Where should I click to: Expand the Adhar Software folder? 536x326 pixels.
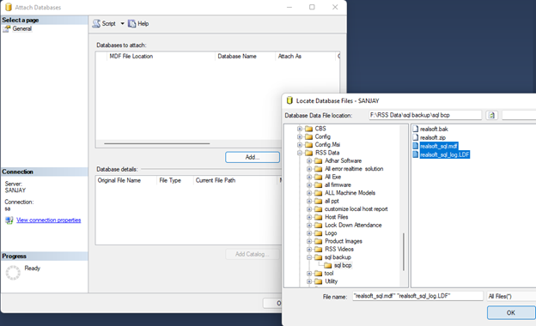[309, 160]
